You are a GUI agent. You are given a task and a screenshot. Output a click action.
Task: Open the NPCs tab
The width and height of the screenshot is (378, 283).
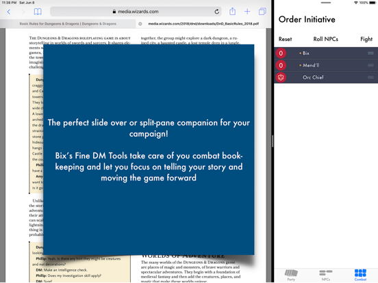tap(326, 275)
